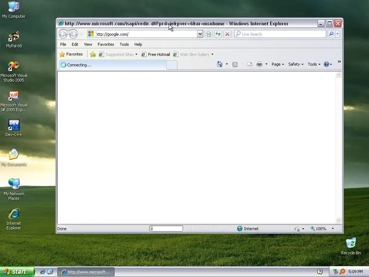Click the 100% zoom level button
The image size is (369, 277).
tap(319, 228)
